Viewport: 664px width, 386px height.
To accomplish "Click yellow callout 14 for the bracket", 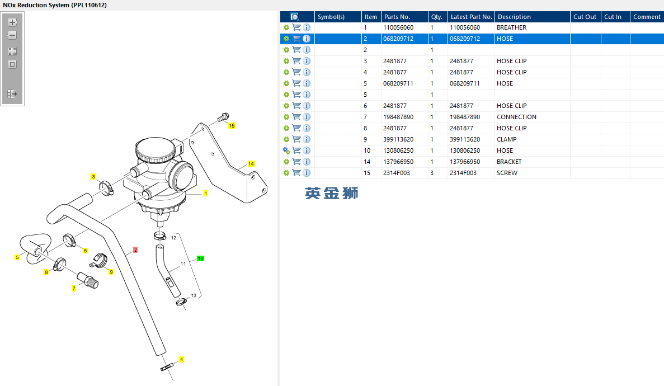I will 251,164.
